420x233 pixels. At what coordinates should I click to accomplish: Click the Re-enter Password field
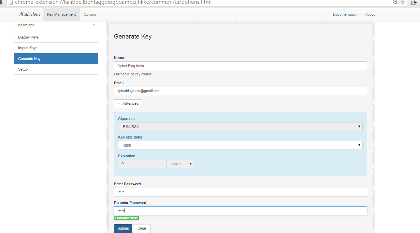[x=241, y=211]
